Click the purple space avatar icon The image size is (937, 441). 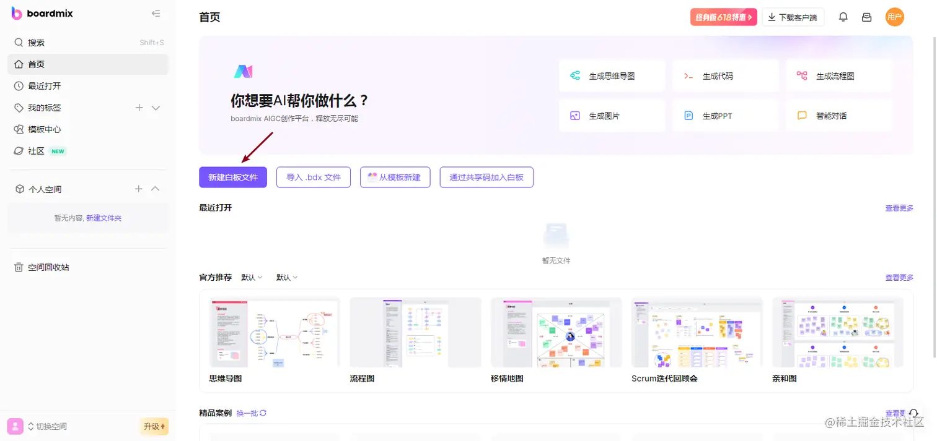[15, 426]
